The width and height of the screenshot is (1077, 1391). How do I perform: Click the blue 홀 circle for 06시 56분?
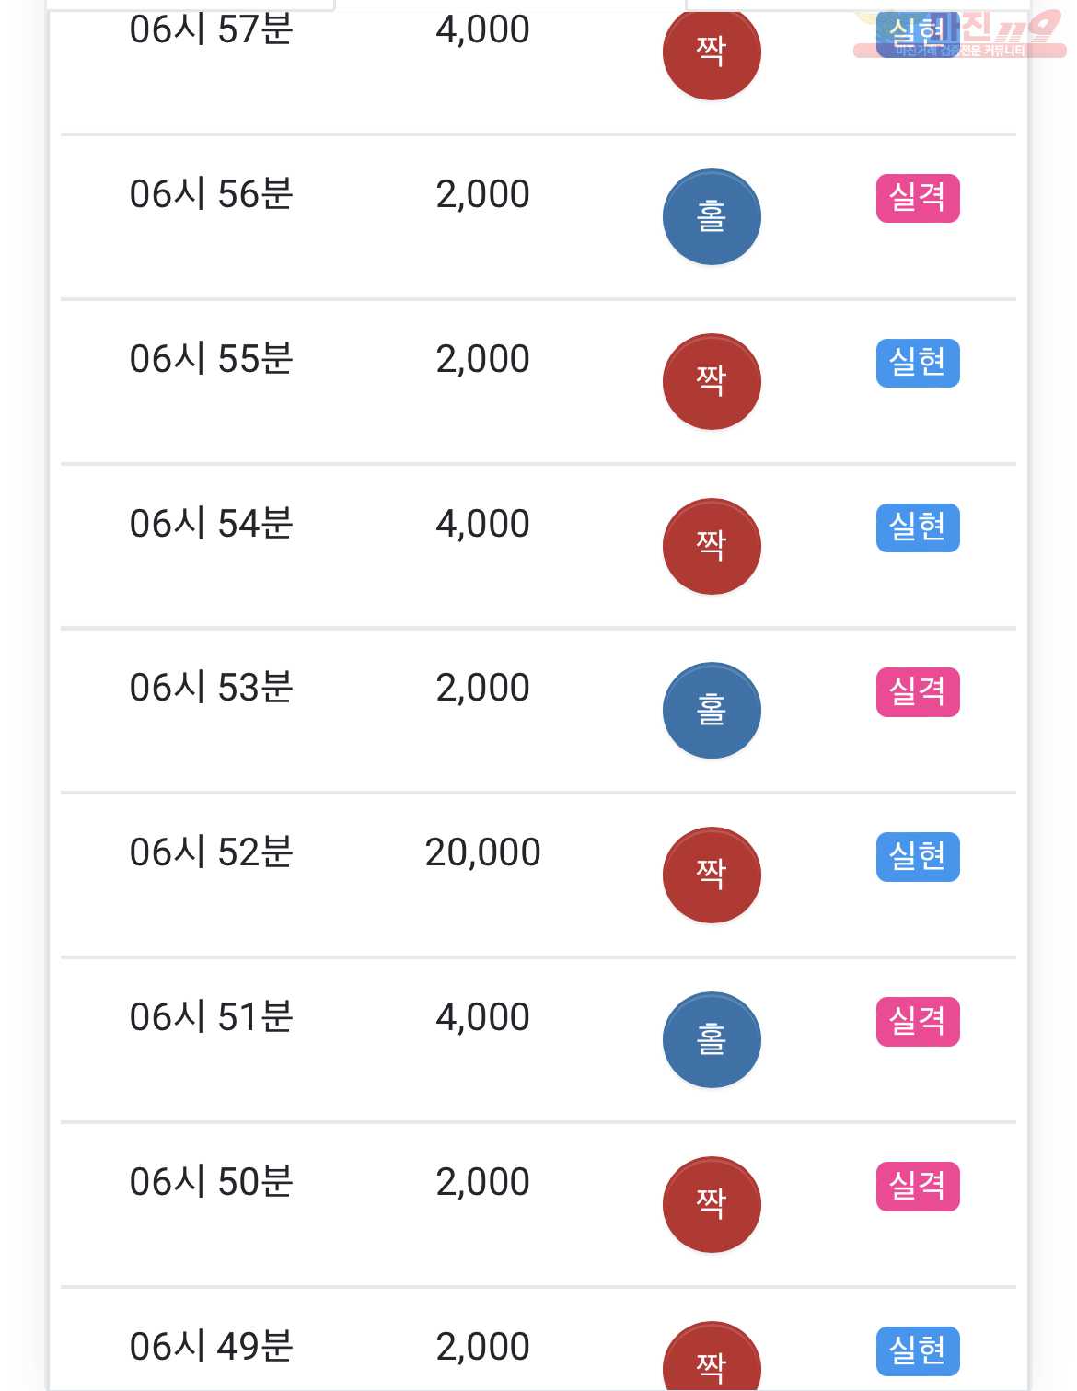(712, 217)
